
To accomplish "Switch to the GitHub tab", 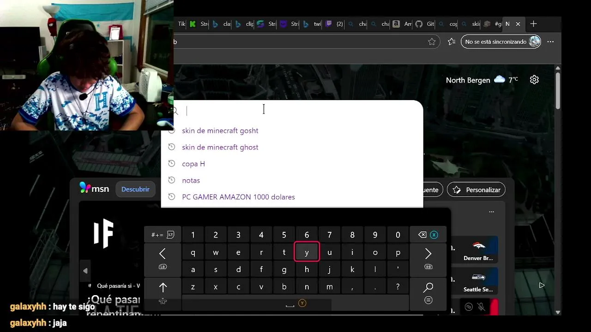I will [x=425, y=24].
